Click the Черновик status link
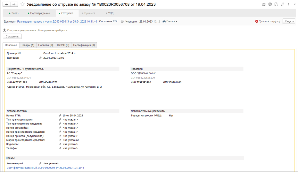This screenshot has height=172, width=298. coord(131,22)
